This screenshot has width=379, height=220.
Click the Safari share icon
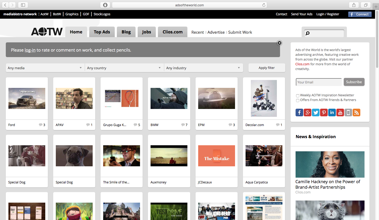[x=354, y=5]
